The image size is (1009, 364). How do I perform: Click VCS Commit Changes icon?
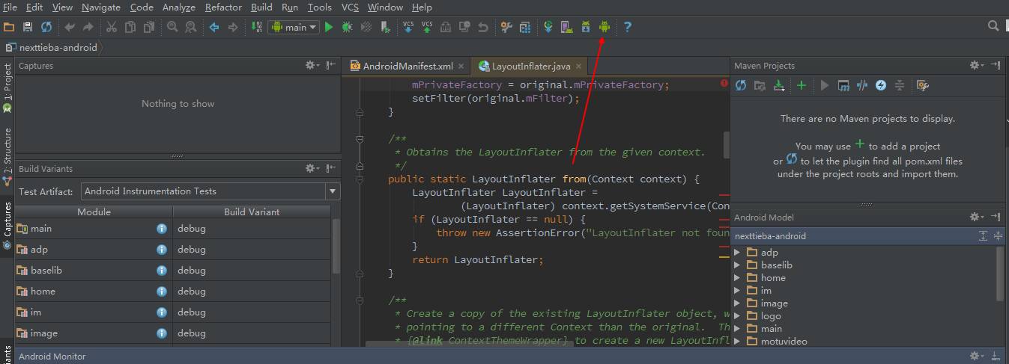[427, 27]
